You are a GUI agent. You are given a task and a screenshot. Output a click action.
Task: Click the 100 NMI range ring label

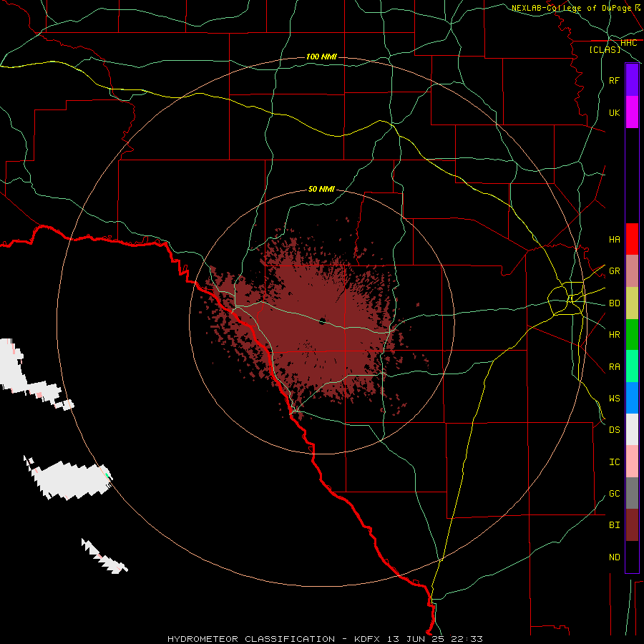point(321,57)
